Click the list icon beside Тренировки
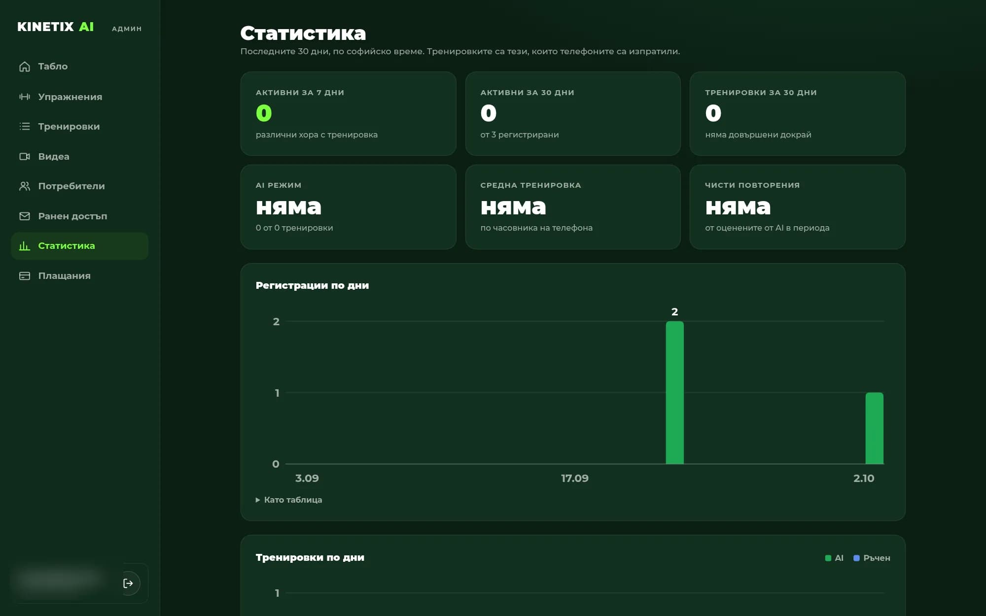 pyautogui.click(x=25, y=127)
